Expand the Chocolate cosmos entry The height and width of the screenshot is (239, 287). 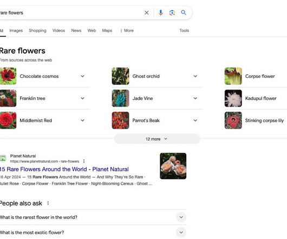(82, 76)
